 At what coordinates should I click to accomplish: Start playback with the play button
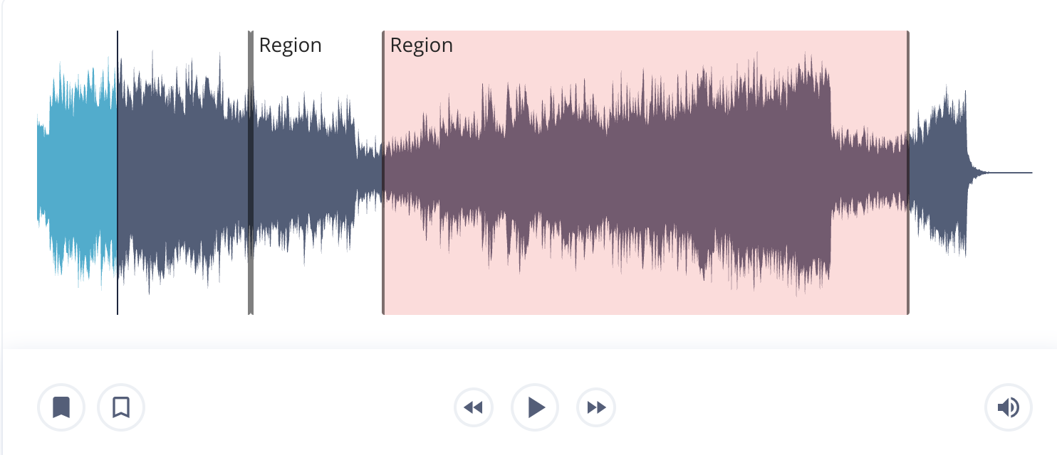(x=535, y=408)
